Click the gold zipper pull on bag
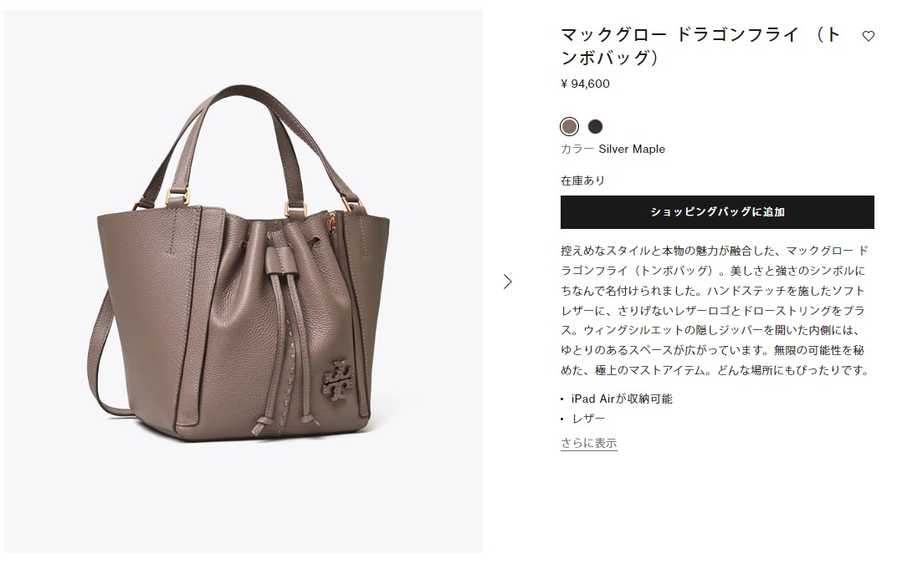Screen dimensions: 897x564 pyautogui.click(x=331, y=221)
